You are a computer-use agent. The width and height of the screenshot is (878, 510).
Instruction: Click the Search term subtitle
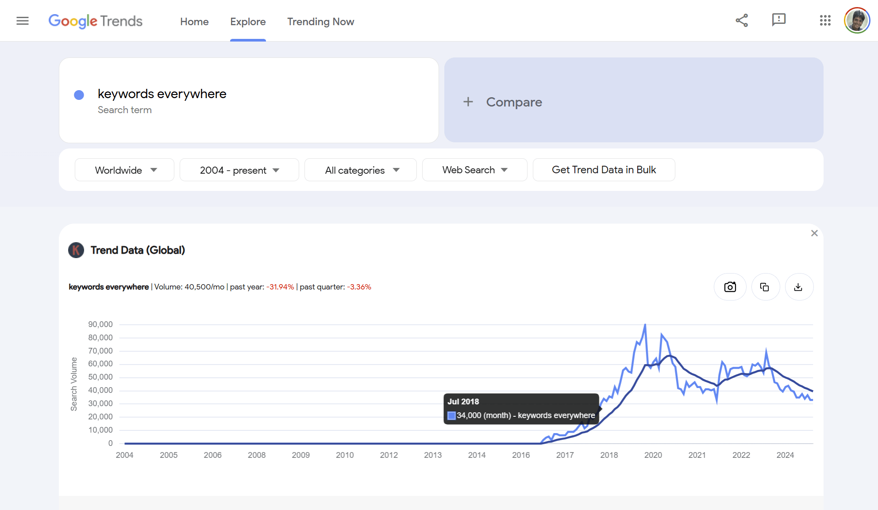pyautogui.click(x=125, y=110)
